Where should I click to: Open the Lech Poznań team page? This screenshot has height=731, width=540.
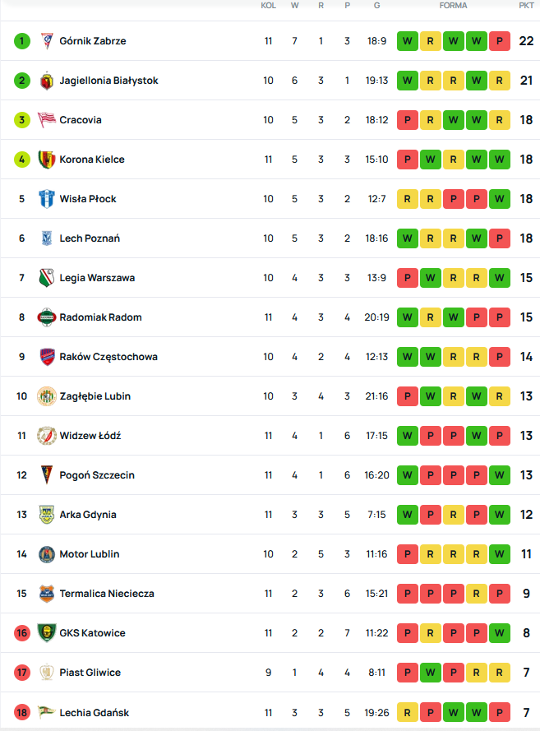[x=90, y=238]
